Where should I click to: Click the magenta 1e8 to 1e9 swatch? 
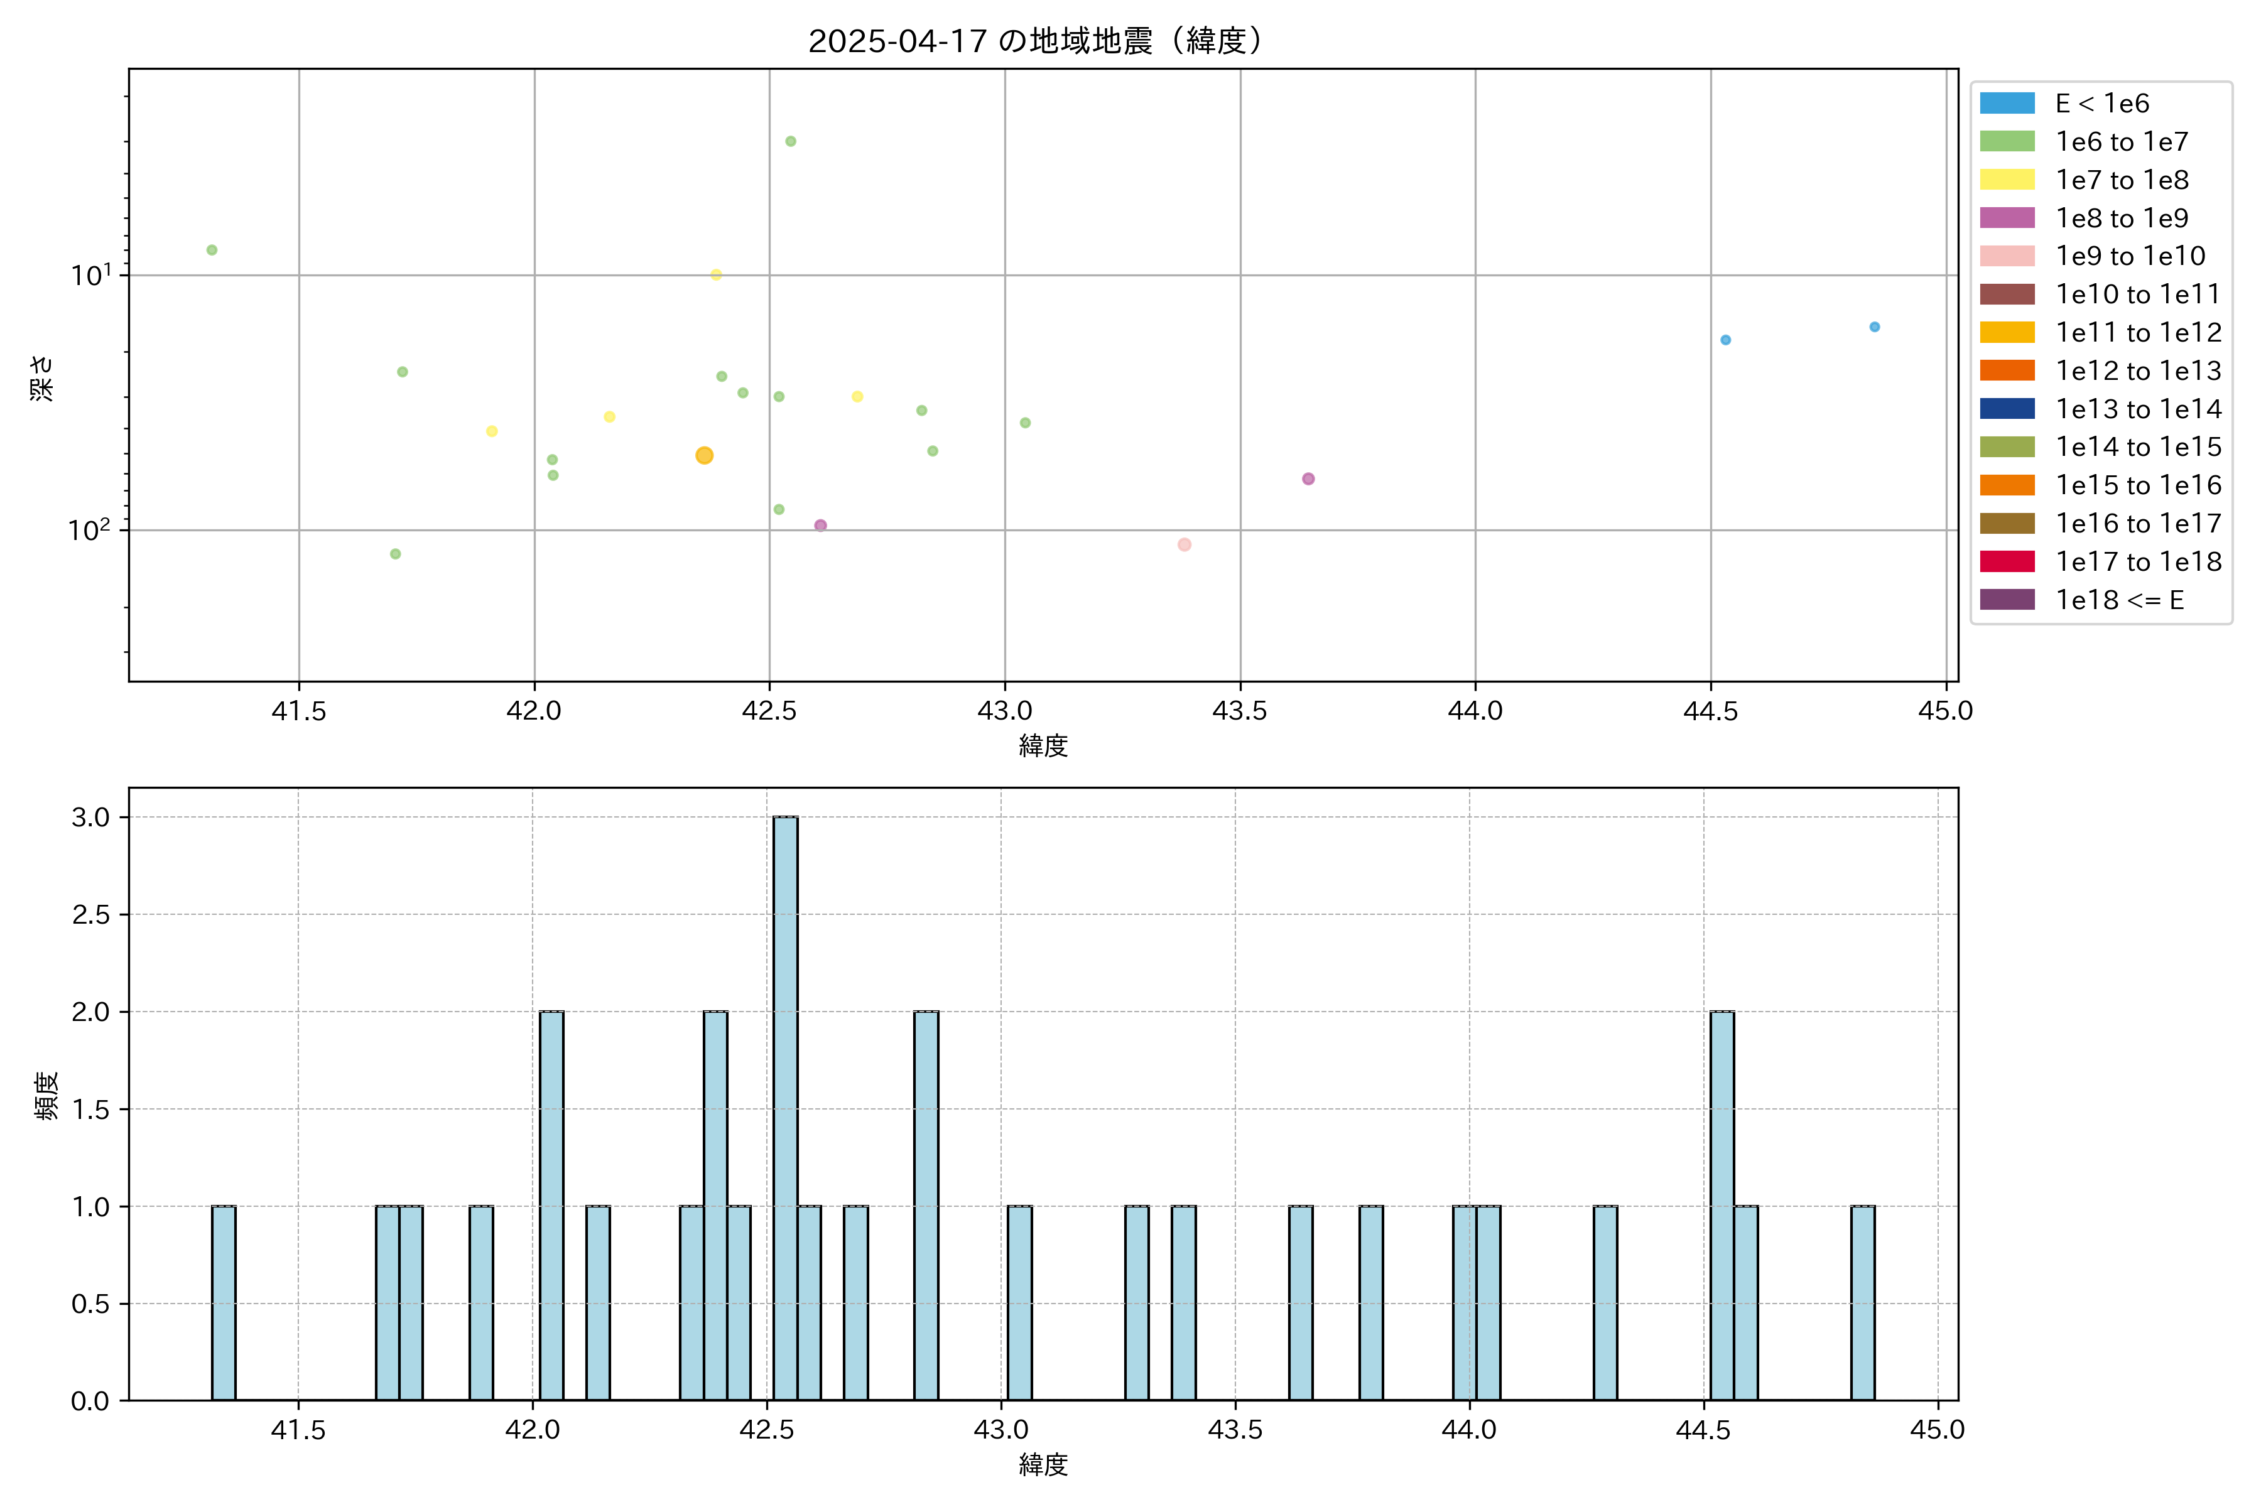2006,218
